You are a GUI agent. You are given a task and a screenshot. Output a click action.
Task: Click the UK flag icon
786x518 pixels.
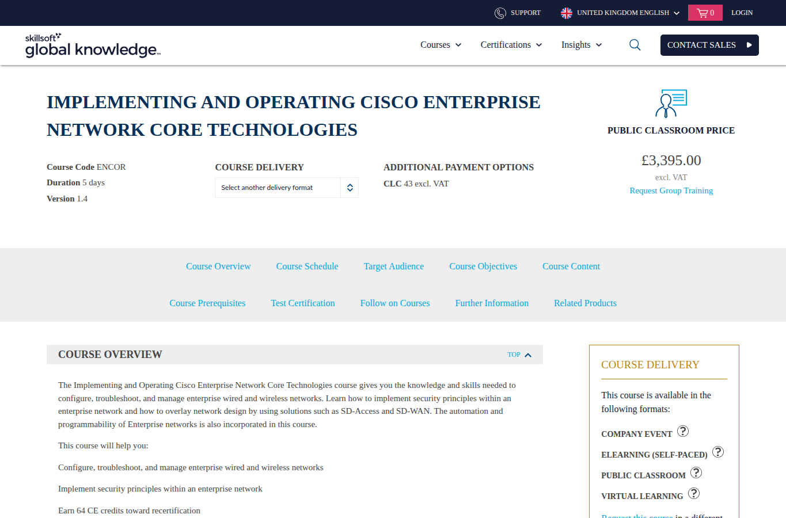[x=567, y=13]
